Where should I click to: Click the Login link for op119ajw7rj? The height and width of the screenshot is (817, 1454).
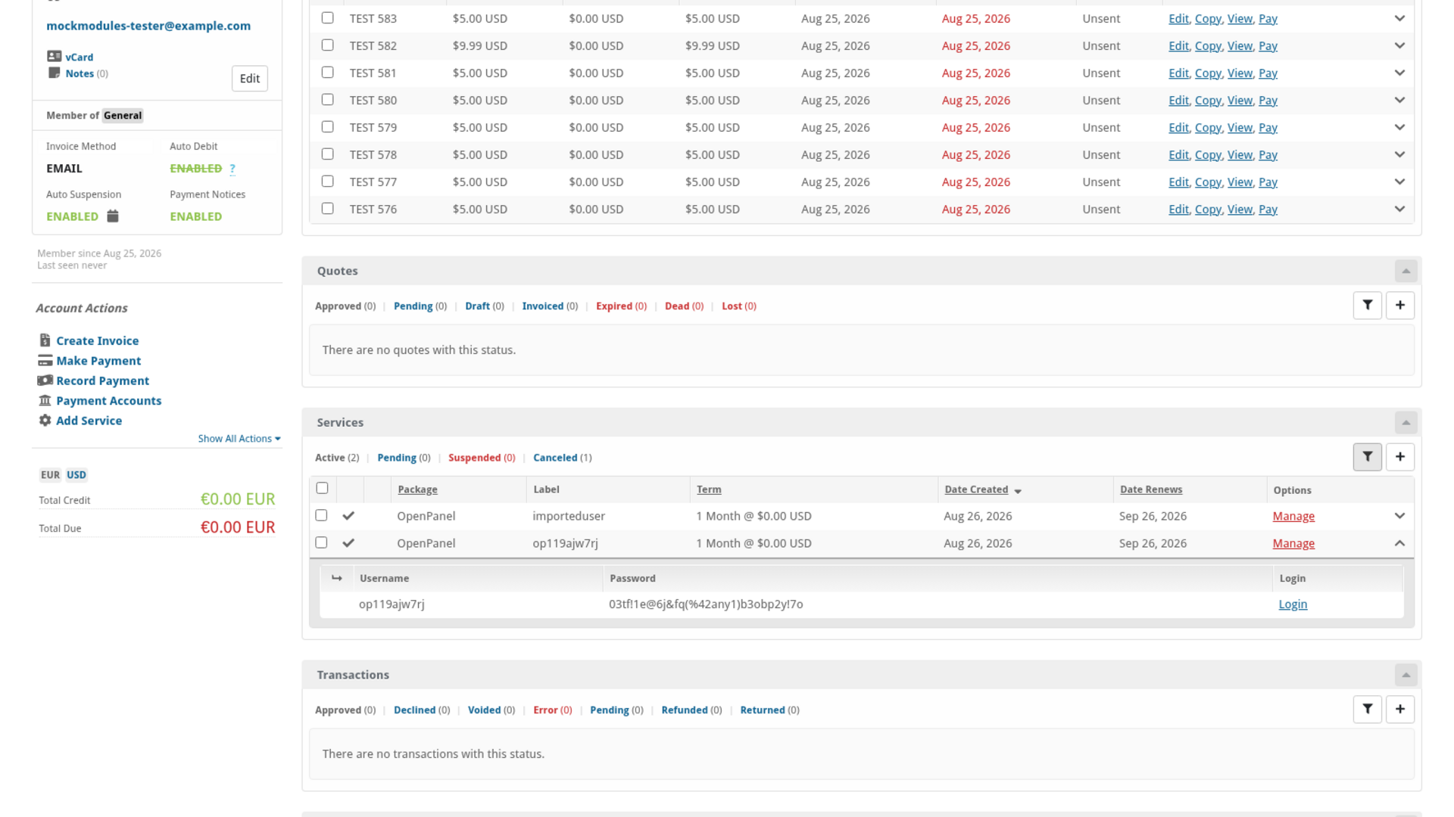1293,604
